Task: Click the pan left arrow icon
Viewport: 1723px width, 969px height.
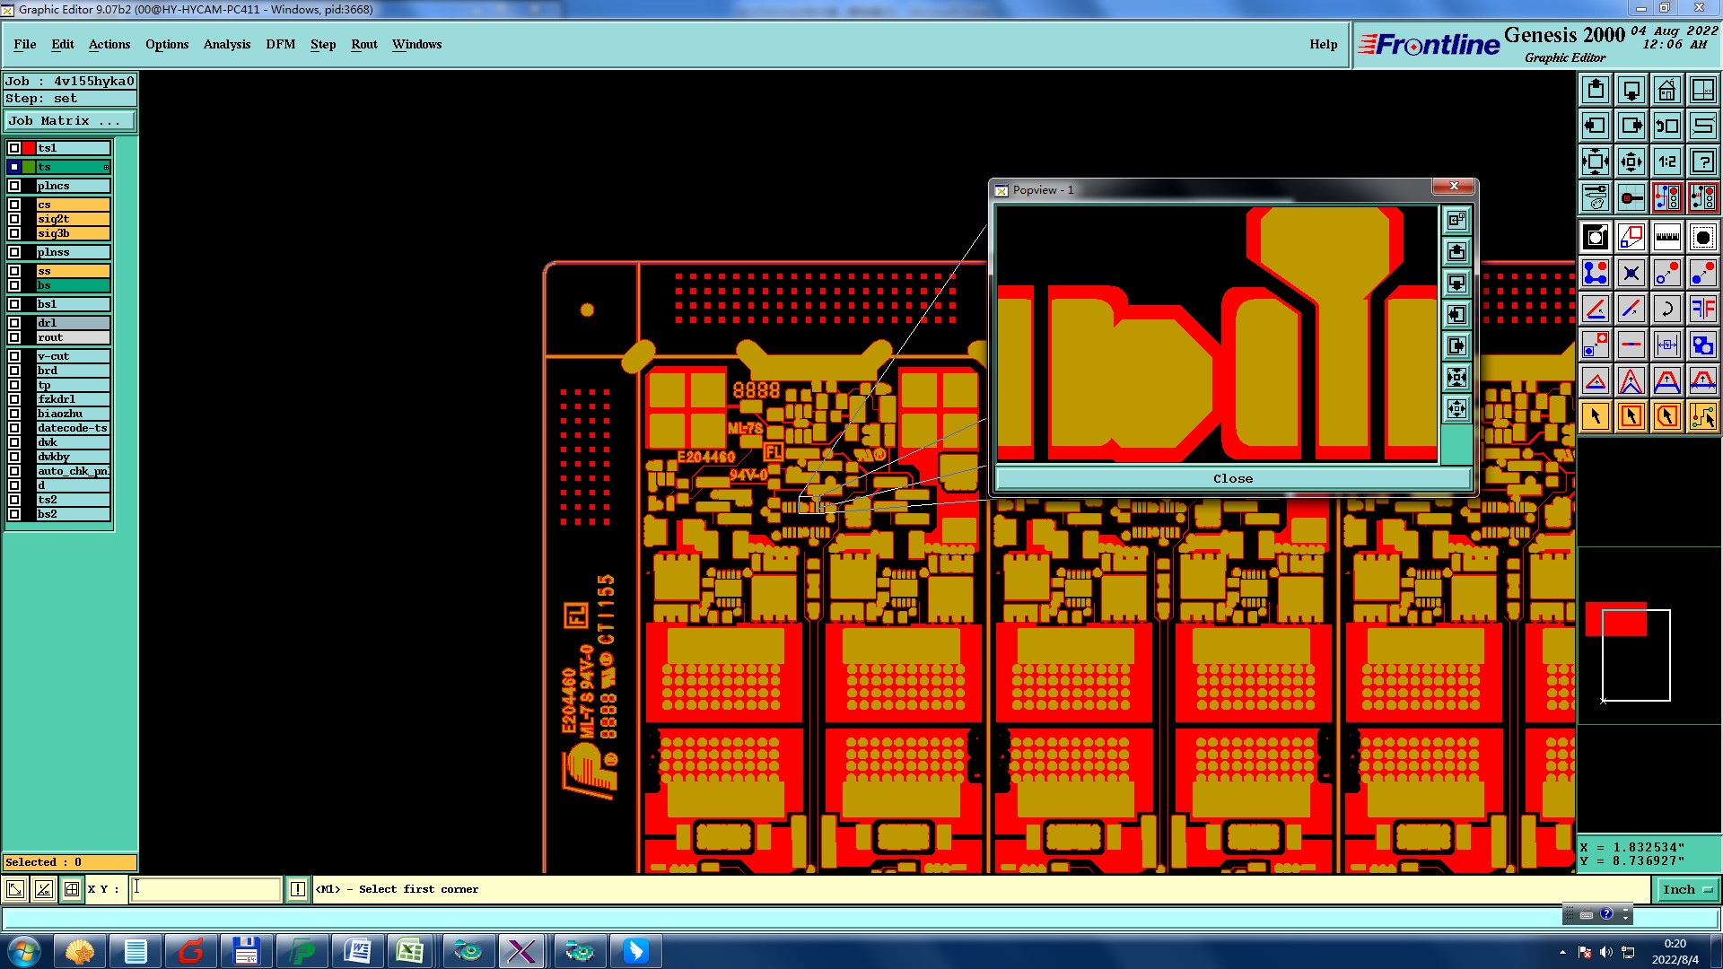Action: click(1596, 126)
